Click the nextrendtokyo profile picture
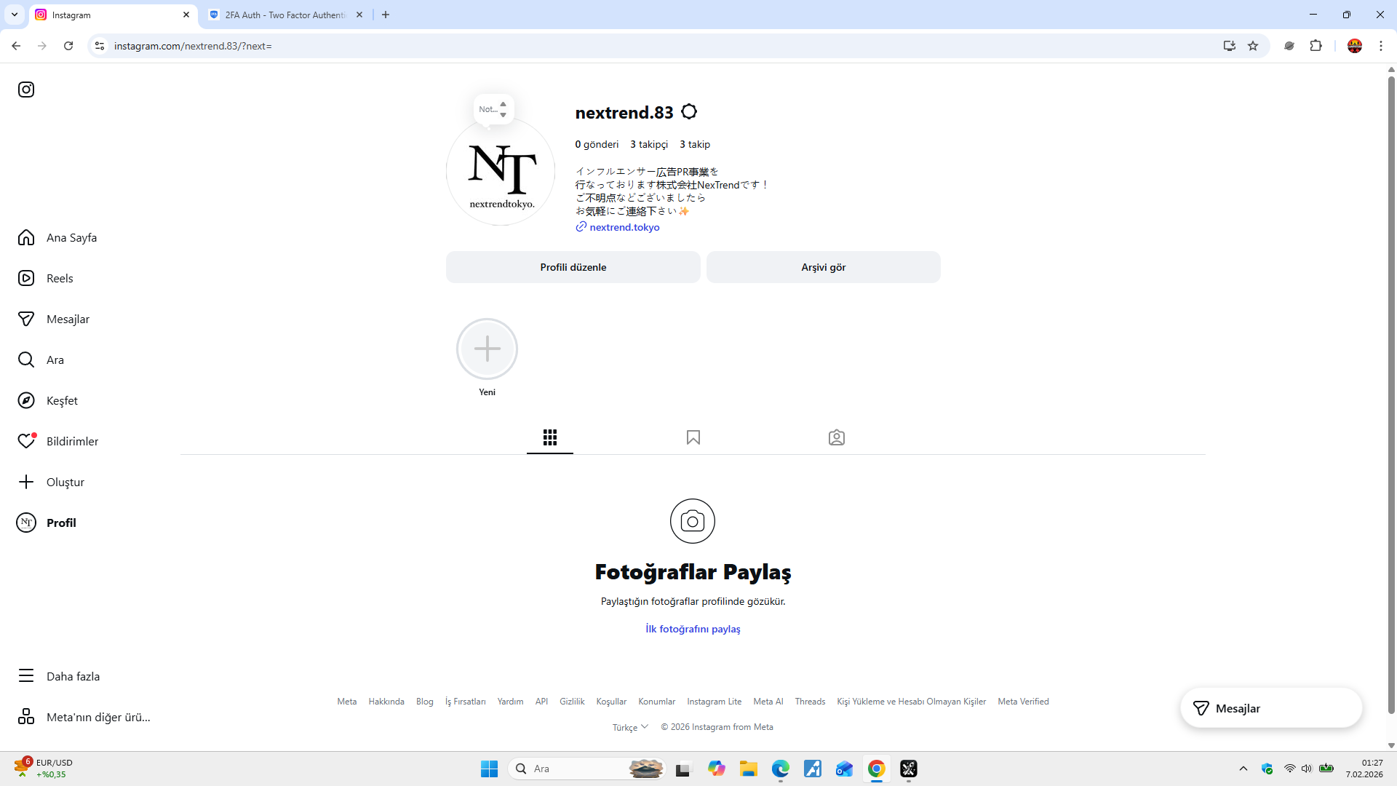1397x786 pixels. (501, 171)
